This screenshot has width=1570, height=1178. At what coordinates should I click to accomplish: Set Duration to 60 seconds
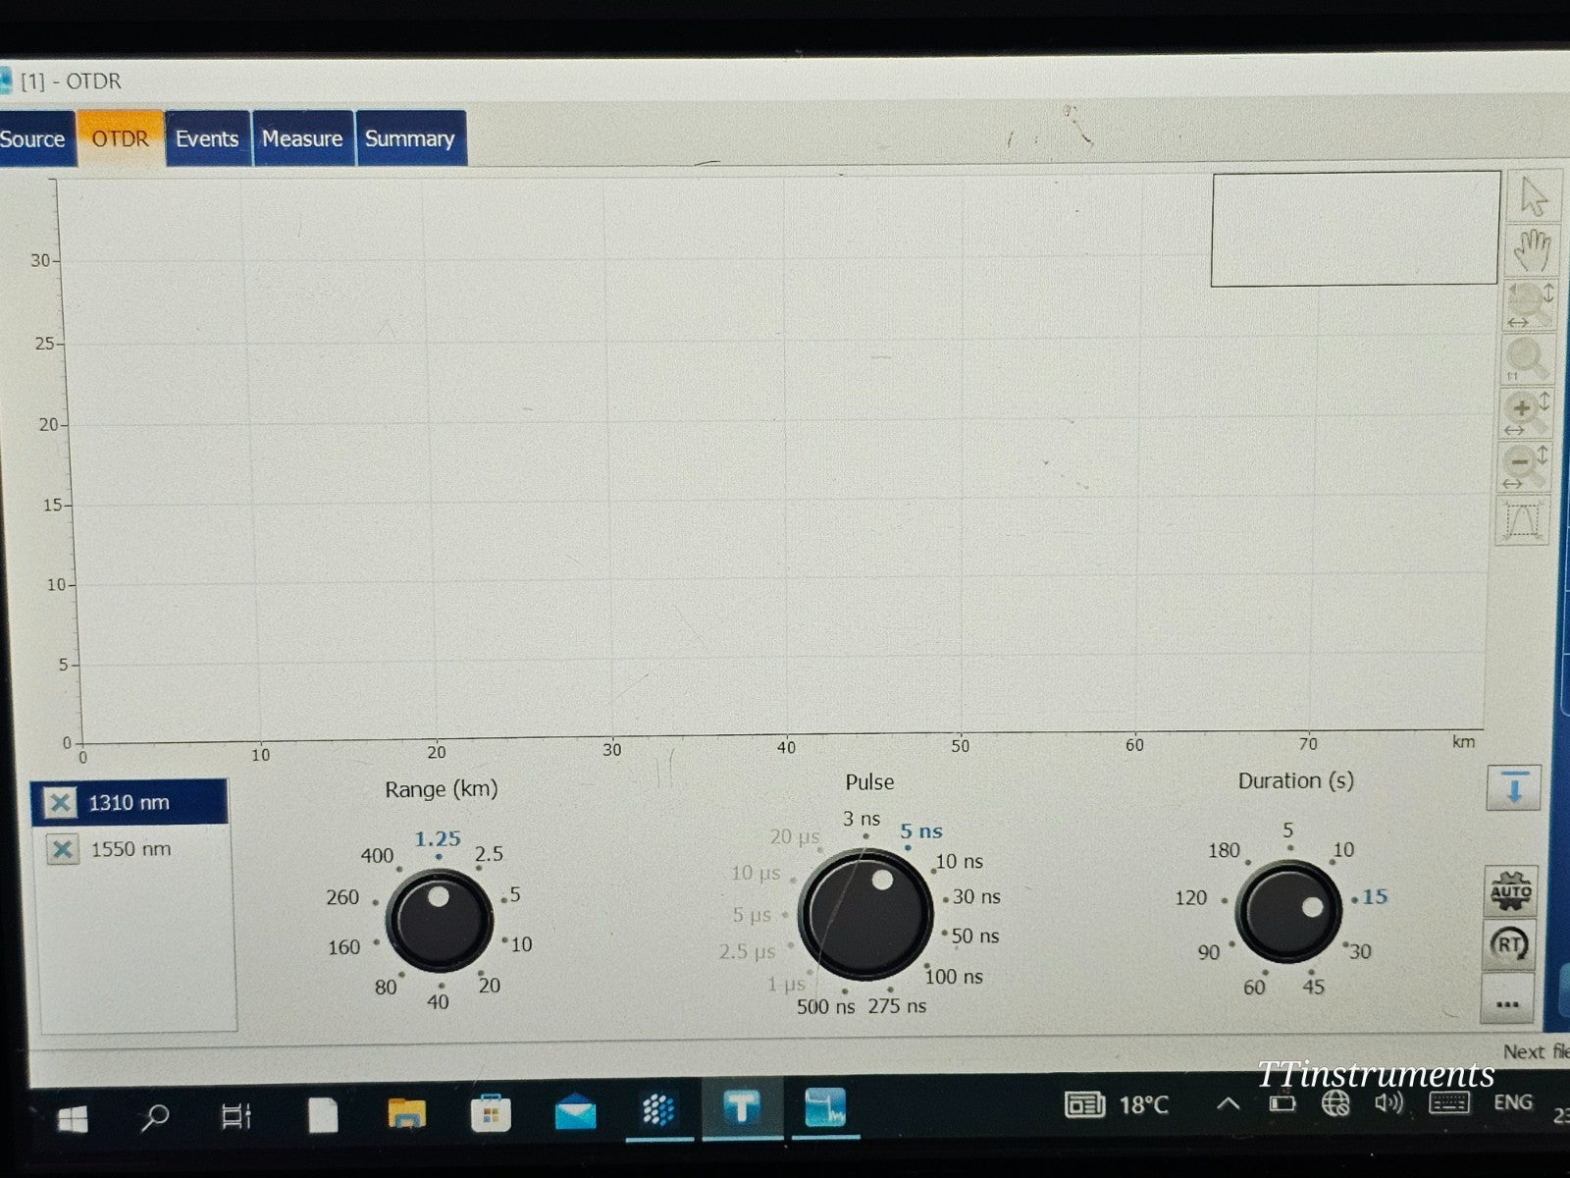click(x=1254, y=987)
